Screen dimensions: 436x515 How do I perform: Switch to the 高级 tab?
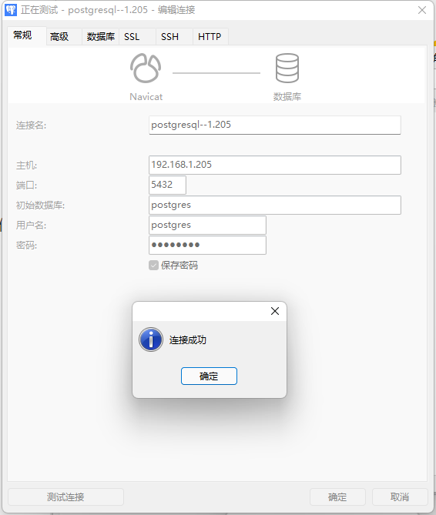coord(59,36)
